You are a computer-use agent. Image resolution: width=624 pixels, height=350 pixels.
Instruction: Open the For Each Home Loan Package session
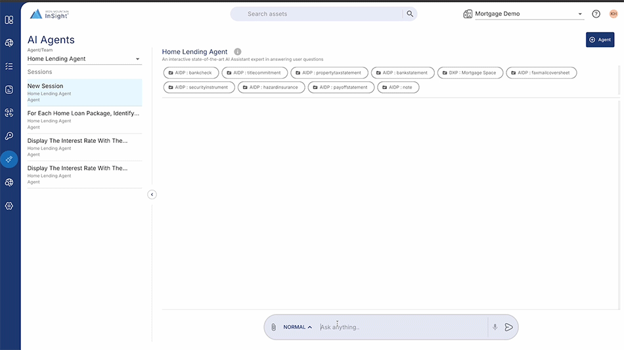(x=84, y=120)
